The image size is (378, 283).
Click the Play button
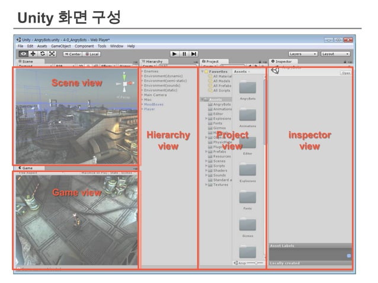175,54
